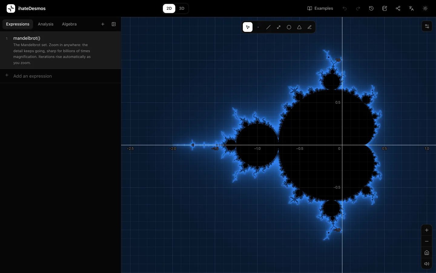Click the ihateDesmos app title
The width and height of the screenshot is (436, 273).
[32, 8]
